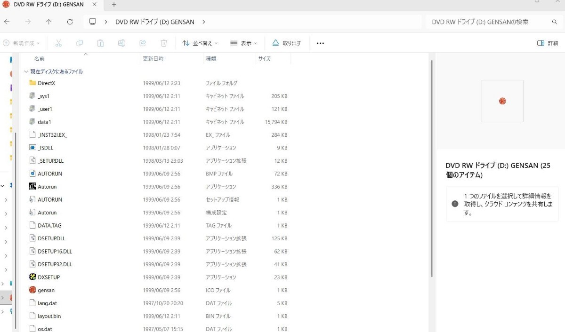Sort by 更新日時 column header
The height and width of the screenshot is (332, 565).
[x=153, y=59]
